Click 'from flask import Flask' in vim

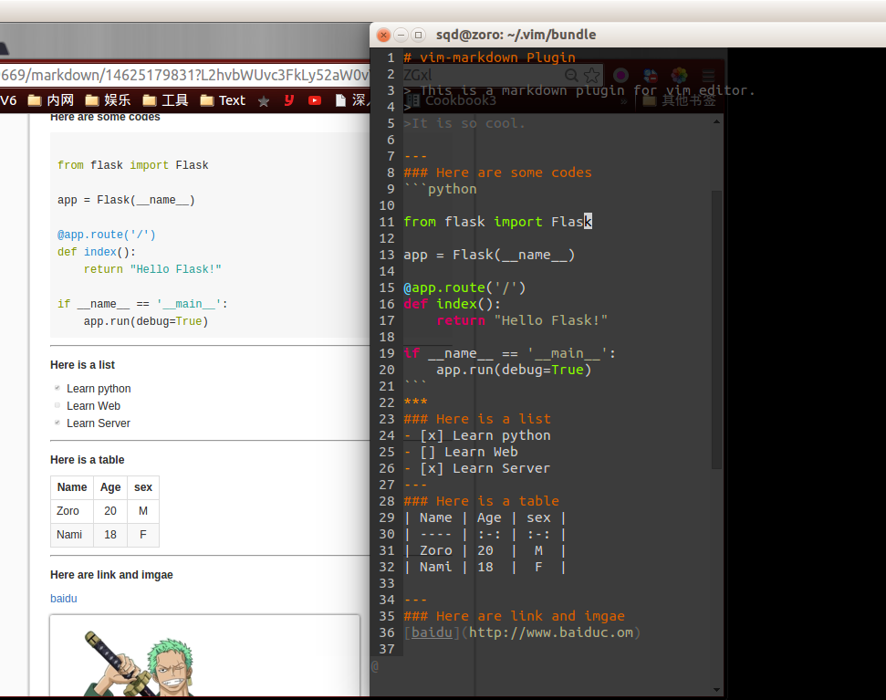[x=497, y=222]
